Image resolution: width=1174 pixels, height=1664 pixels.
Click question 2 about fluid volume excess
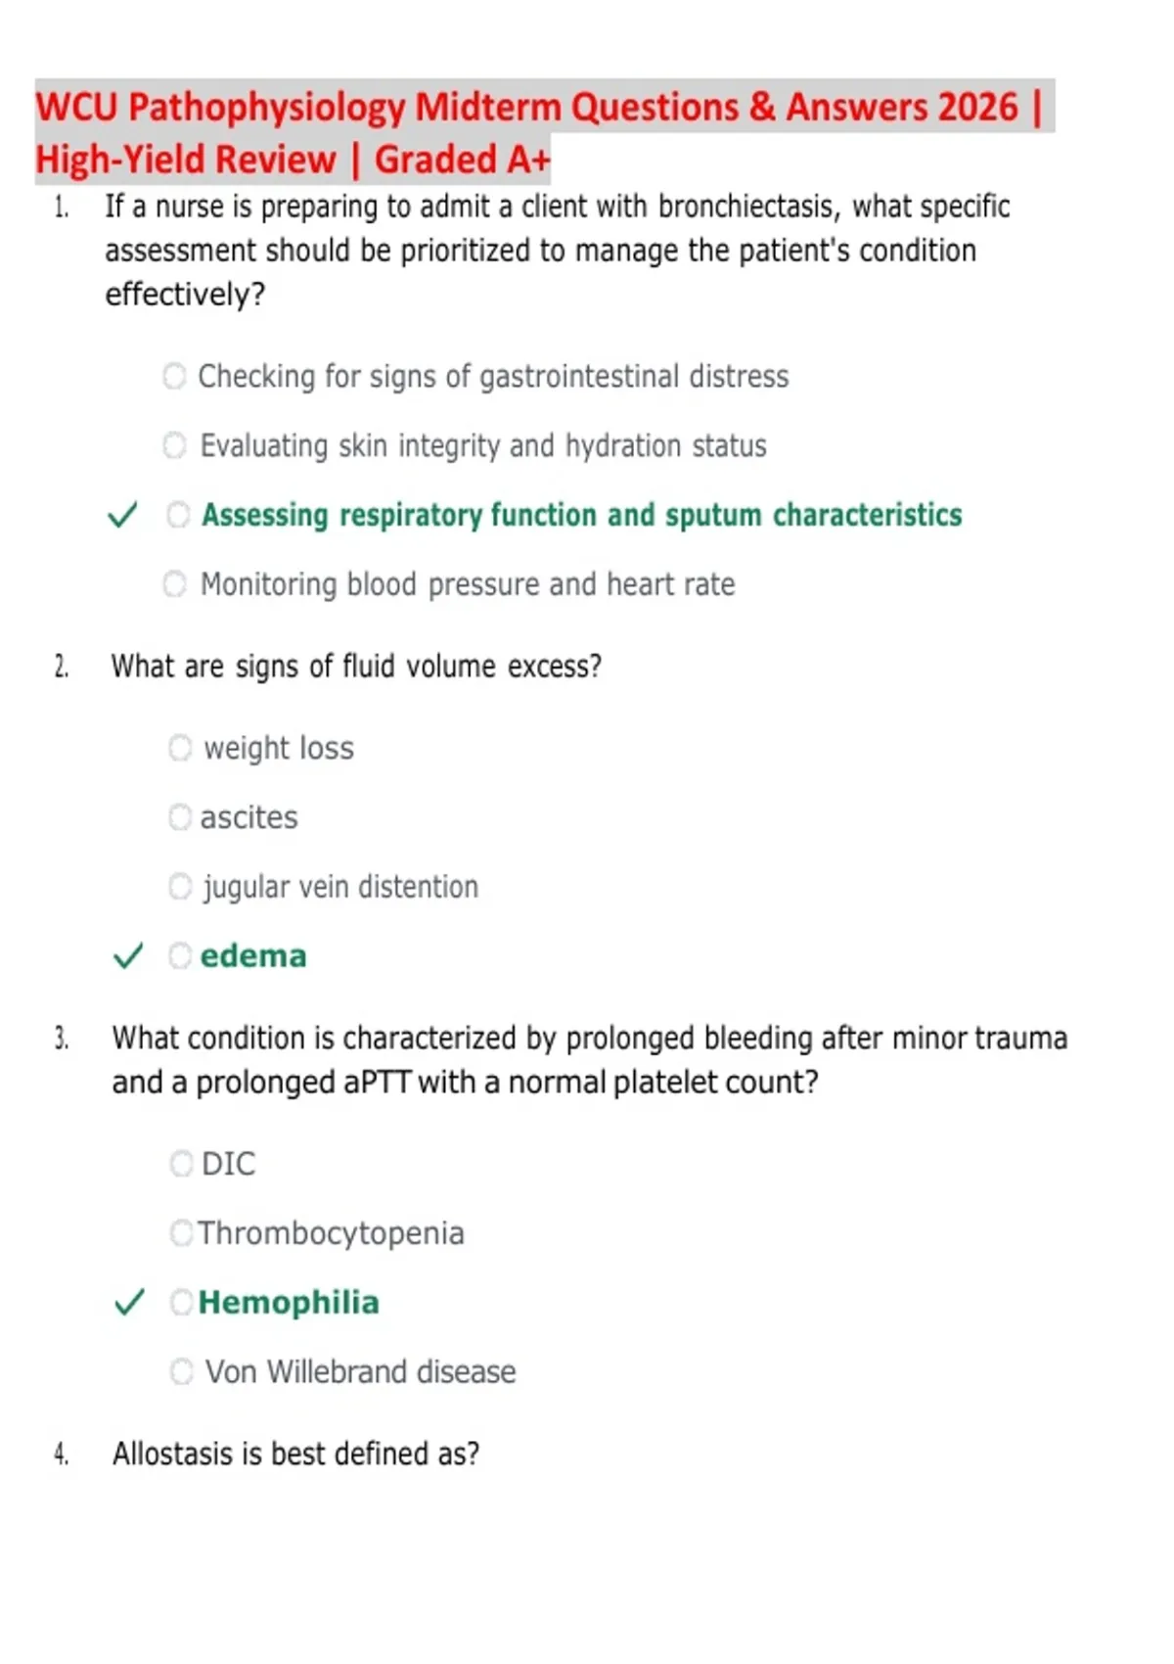click(356, 667)
